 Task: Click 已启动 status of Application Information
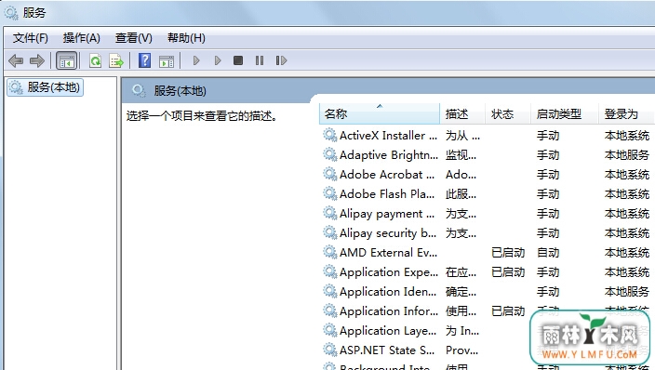(x=508, y=311)
